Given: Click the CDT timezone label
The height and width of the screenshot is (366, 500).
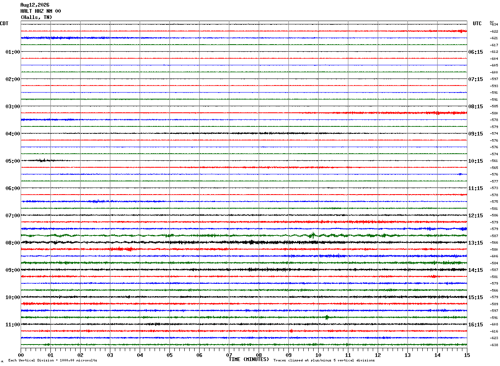Looking at the screenshot, I should 4,24.
